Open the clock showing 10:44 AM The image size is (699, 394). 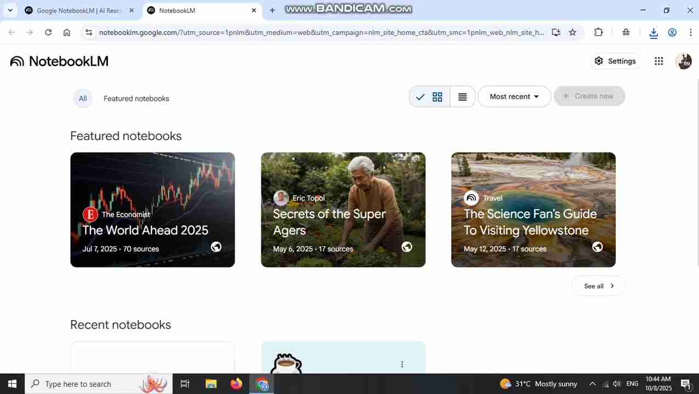pyautogui.click(x=658, y=384)
